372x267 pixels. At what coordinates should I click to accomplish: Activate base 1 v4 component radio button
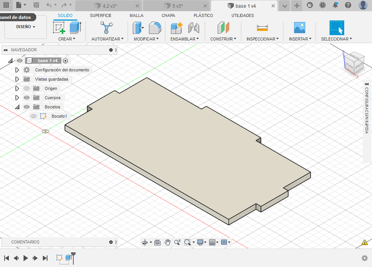point(66,61)
